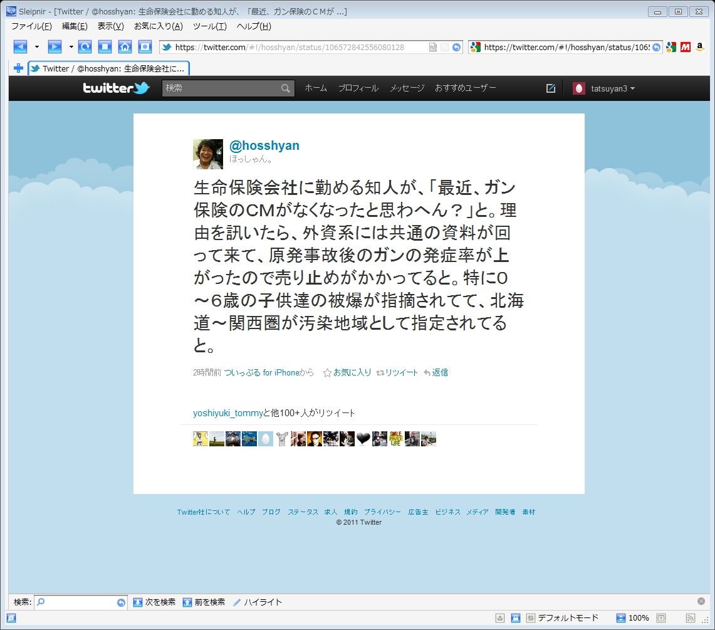The height and width of the screenshot is (630, 715).
Task: Open the Forward history dropdown arrow
Action: pos(71,46)
